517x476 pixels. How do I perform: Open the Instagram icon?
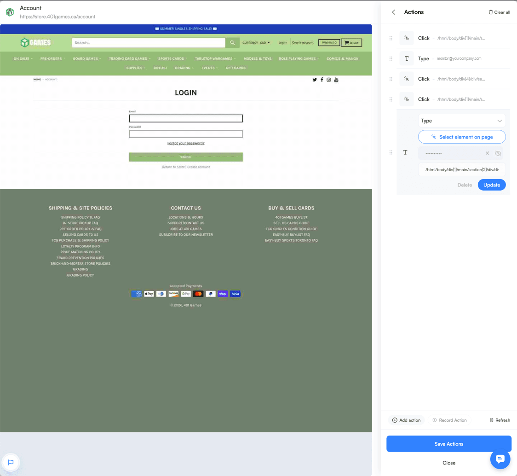tap(329, 80)
